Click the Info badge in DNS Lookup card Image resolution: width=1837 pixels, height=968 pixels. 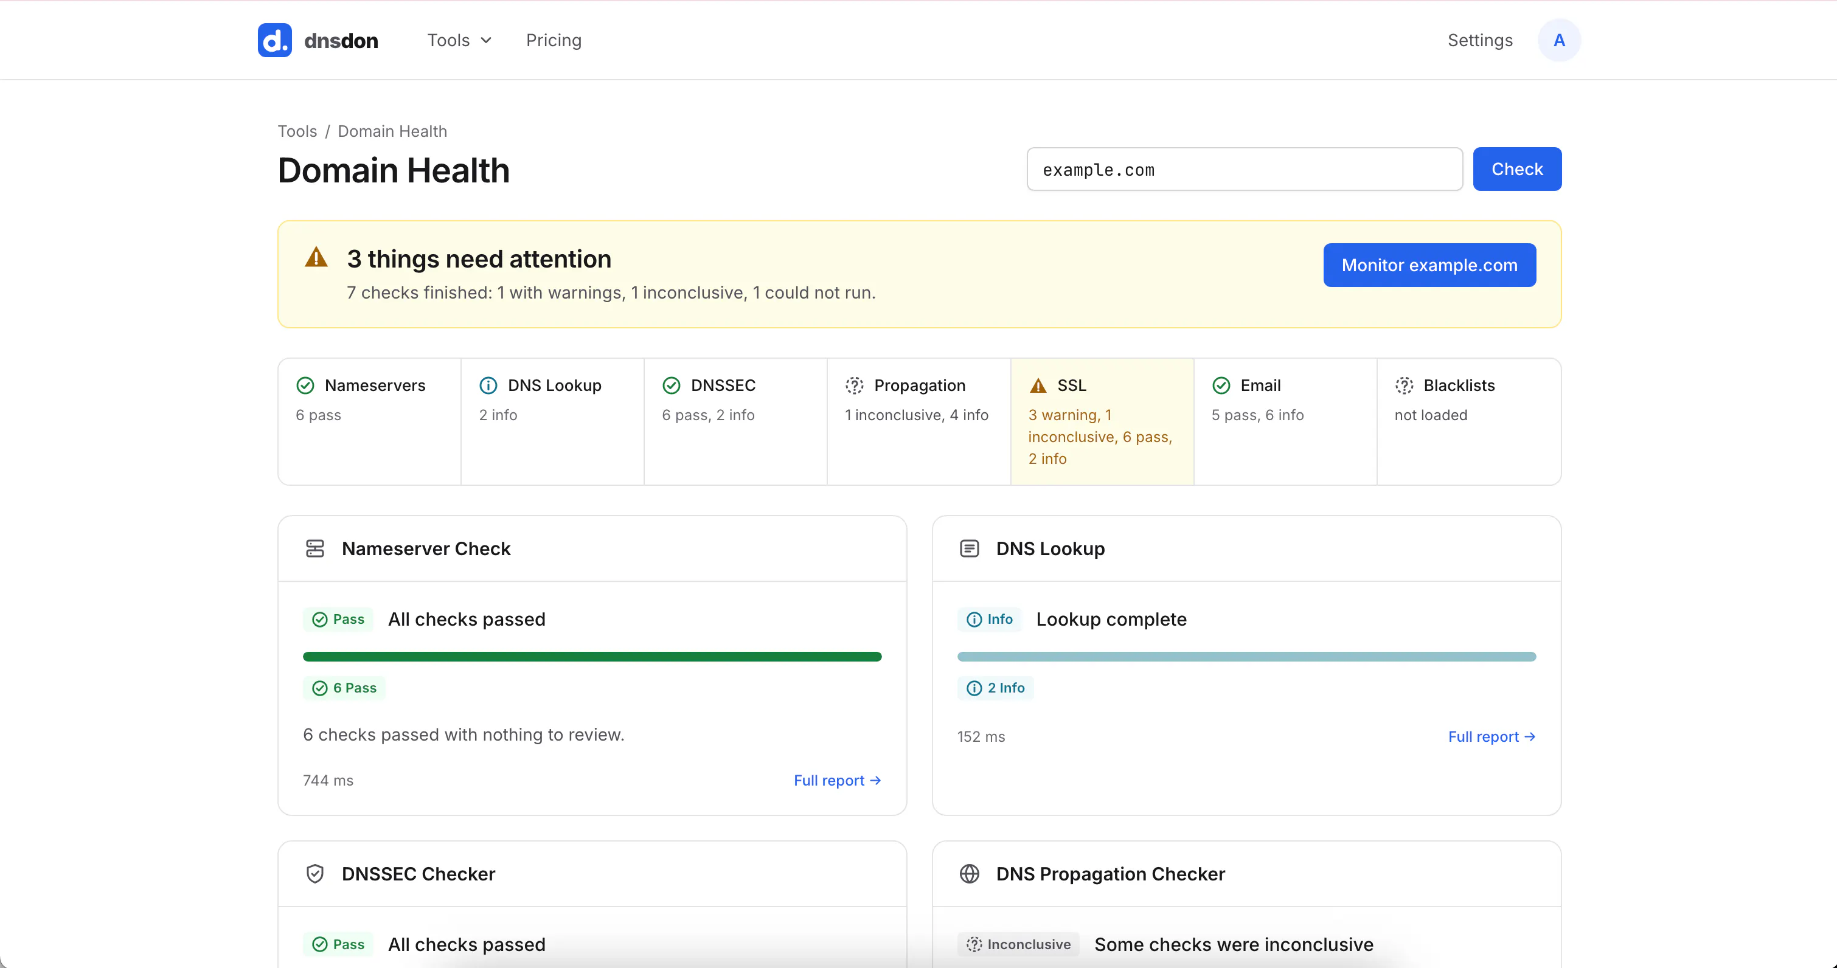(x=990, y=620)
